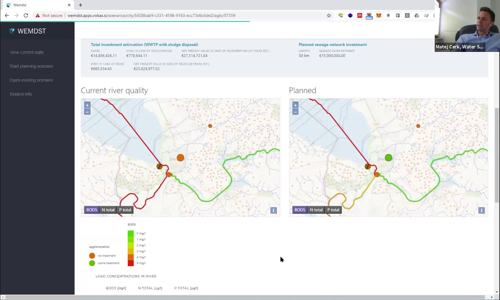
Task: Click no treatment orange legend circle
Action: (92, 256)
